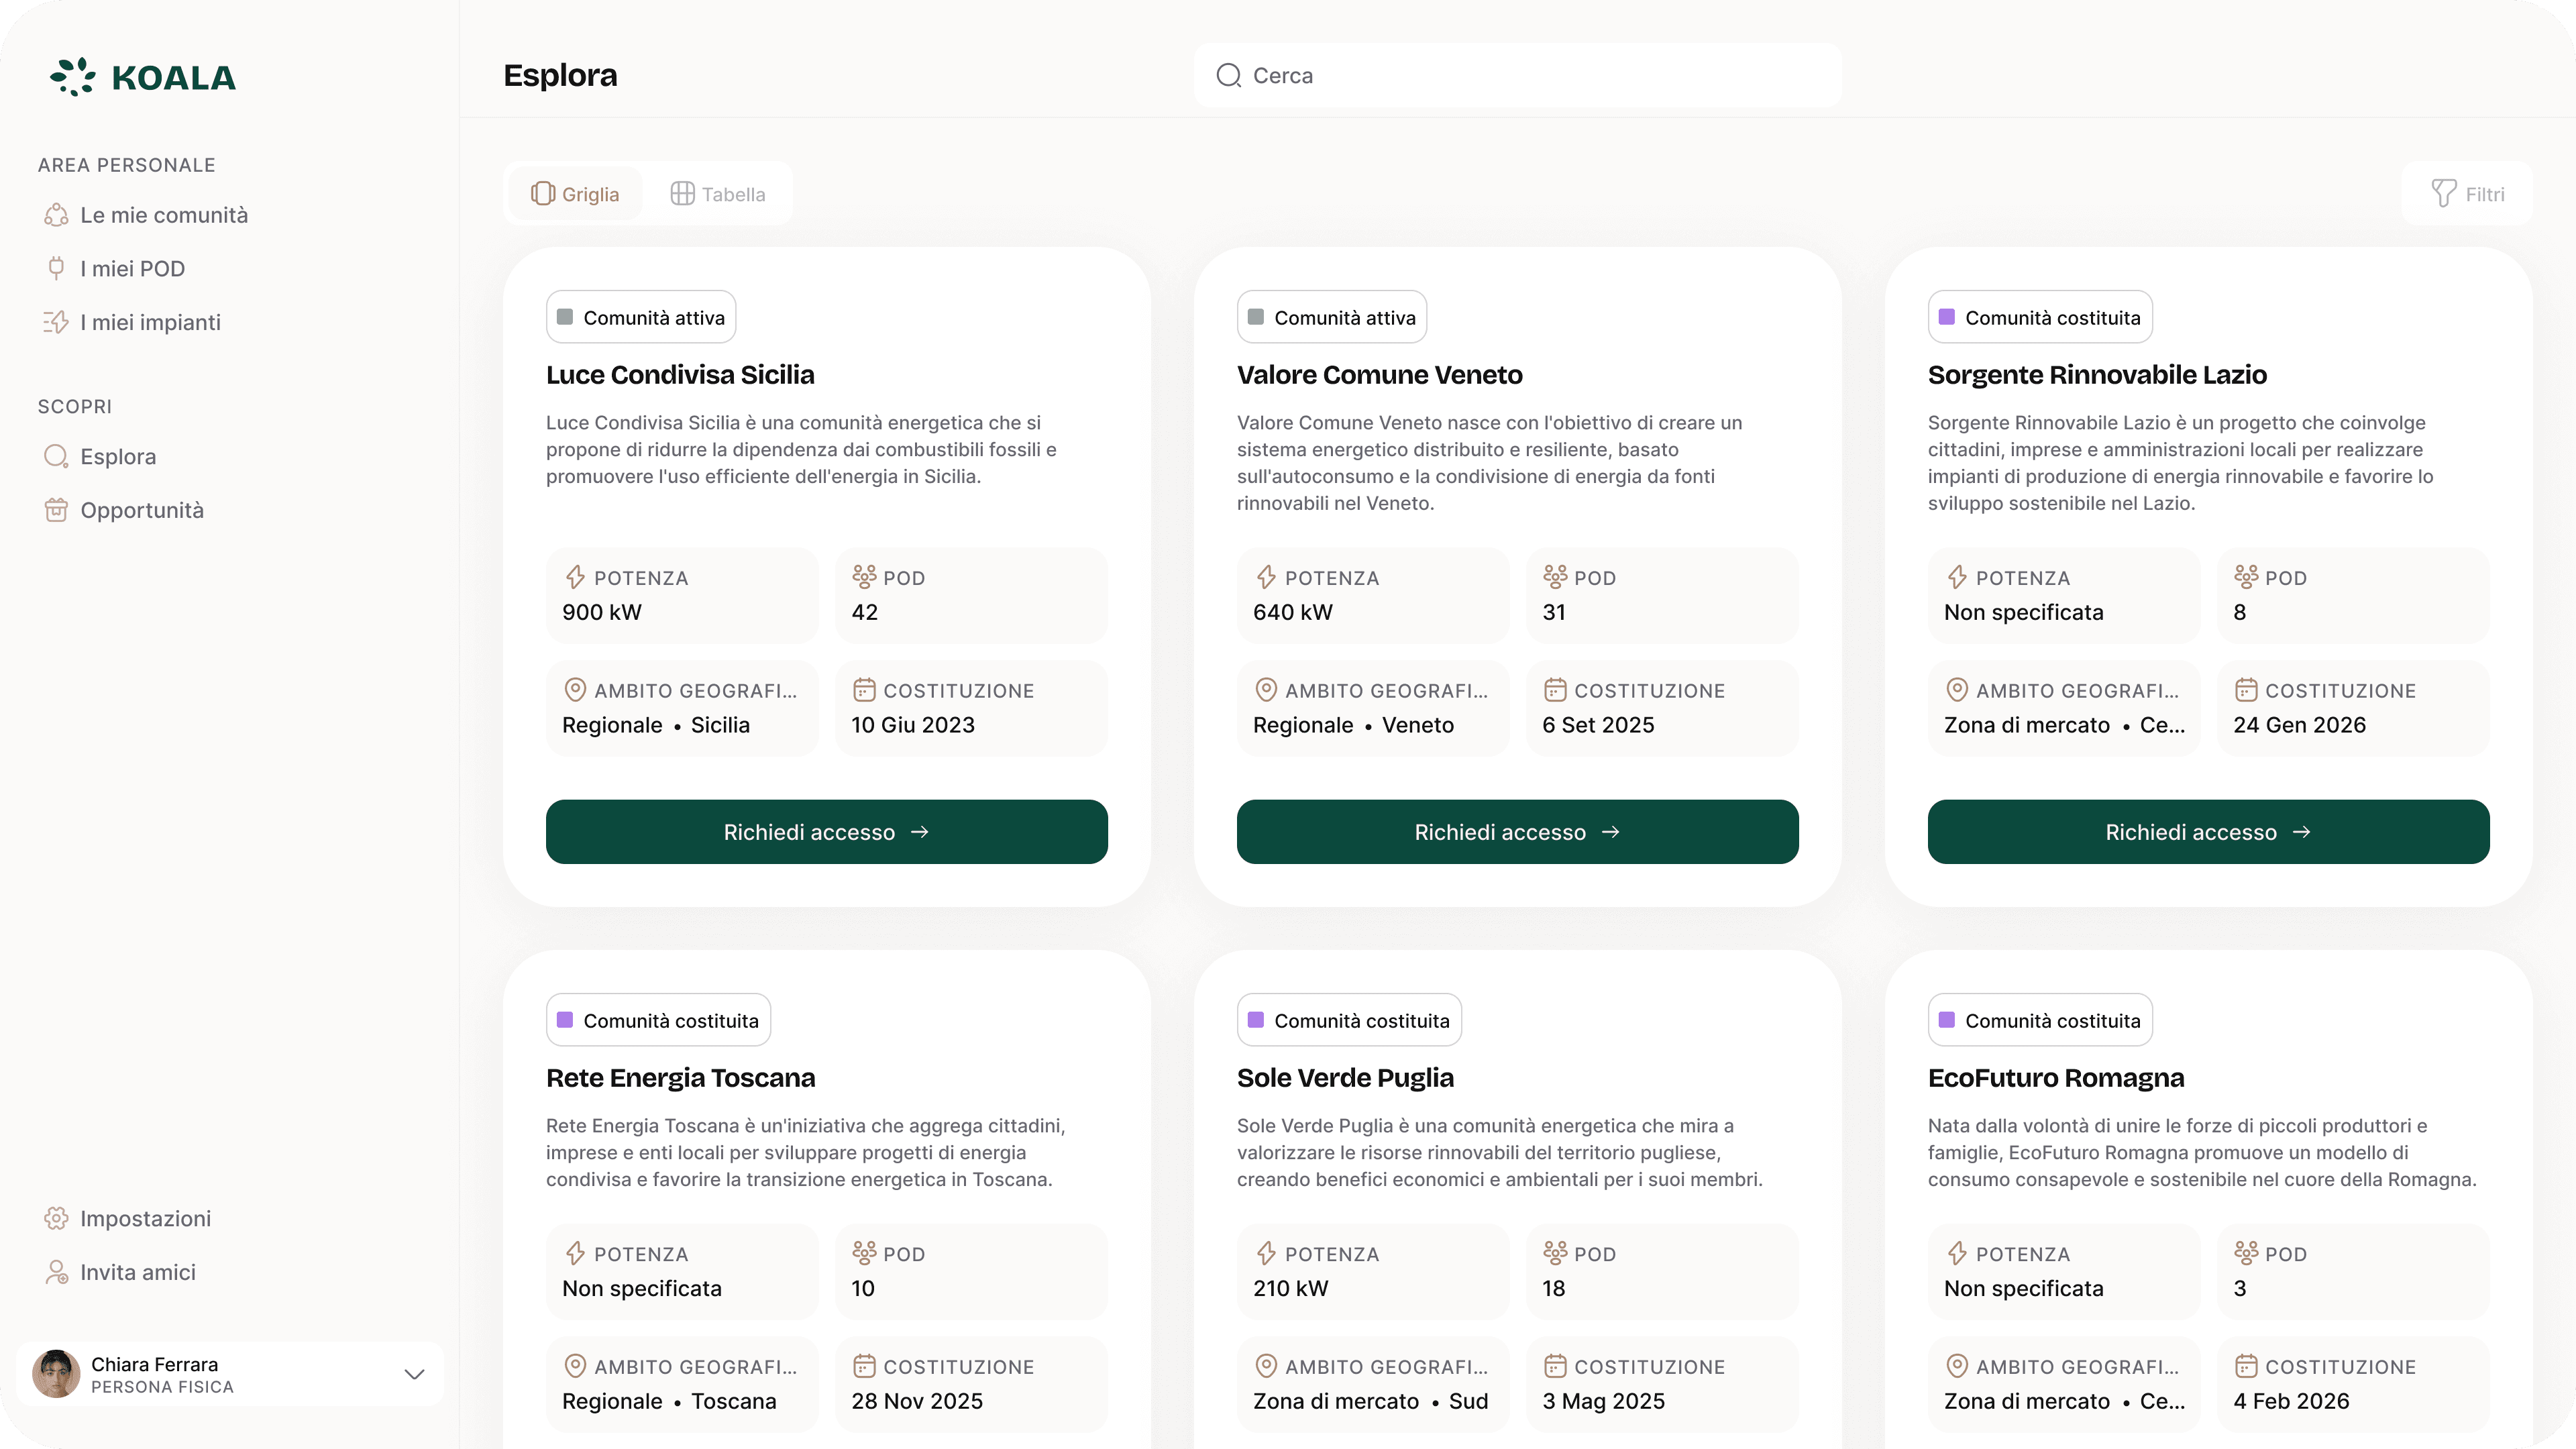Click calendar icon in Sorgente Rinnovabile Lazio card
The image size is (2576, 1449).
pos(2246,690)
